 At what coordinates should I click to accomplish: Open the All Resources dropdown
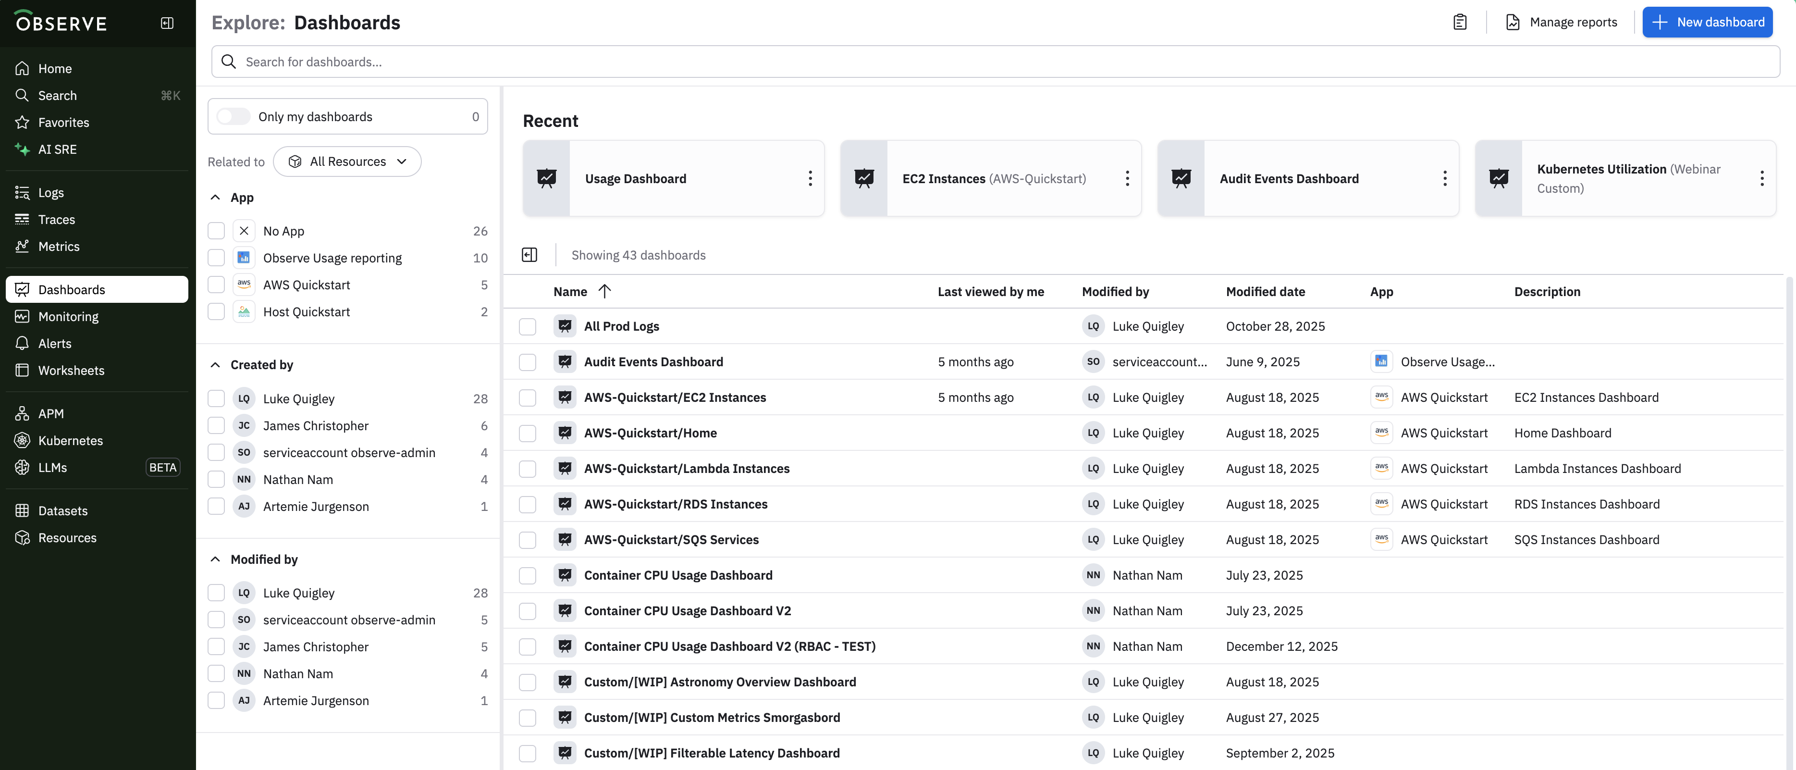pyautogui.click(x=347, y=162)
